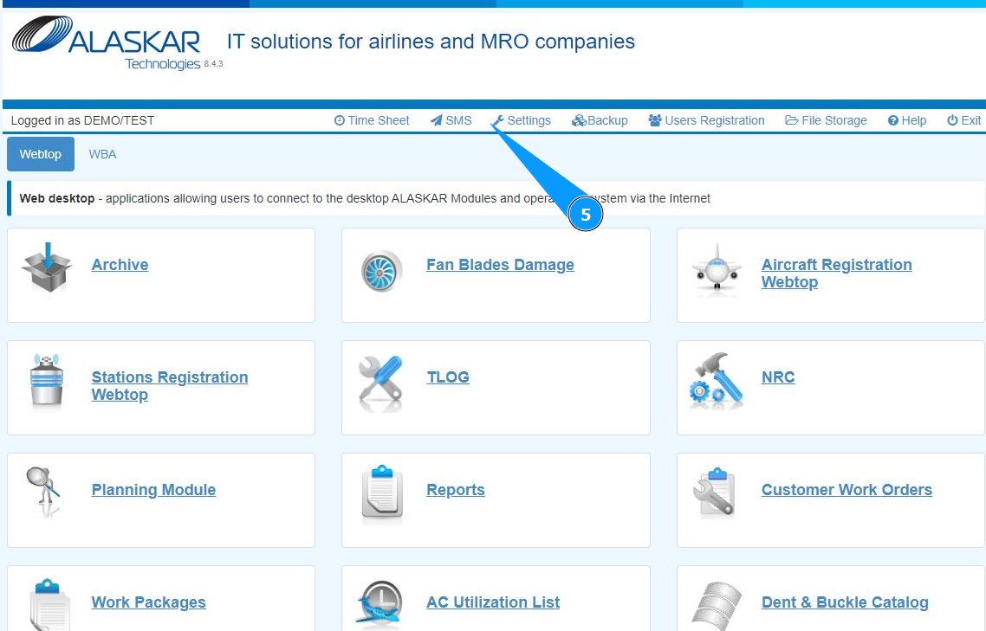Click the Exit power icon
Viewport: 986px width, 631px height.
(x=953, y=120)
